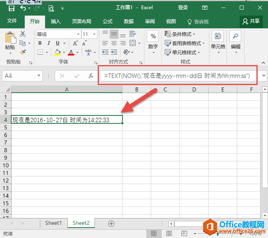Switch to Page Break Preview

pos(184,233)
